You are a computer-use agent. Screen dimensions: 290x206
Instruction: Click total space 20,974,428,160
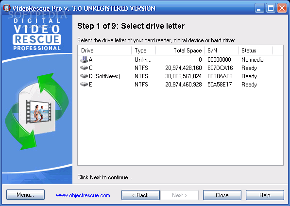point(184,68)
